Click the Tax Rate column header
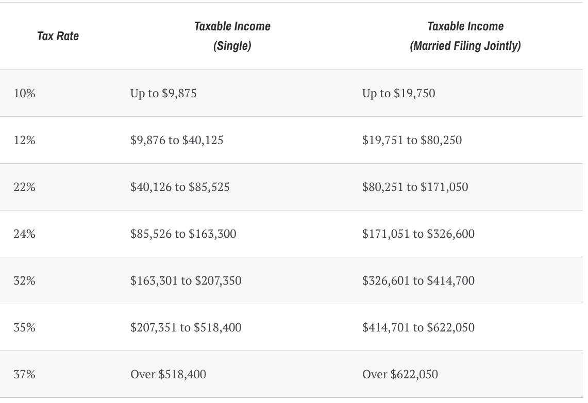The width and height of the screenshot is (588, 403). point(58,36)
